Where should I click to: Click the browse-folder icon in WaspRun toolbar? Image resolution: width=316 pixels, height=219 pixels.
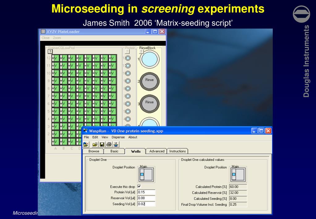86,144
